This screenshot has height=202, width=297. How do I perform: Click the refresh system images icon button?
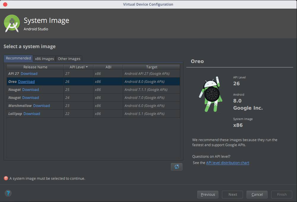(x=177, y=167)
